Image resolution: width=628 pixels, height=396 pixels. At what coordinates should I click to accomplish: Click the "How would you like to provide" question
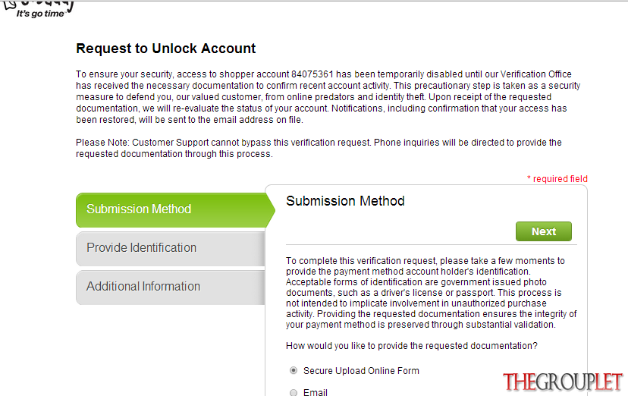point(411,345)
